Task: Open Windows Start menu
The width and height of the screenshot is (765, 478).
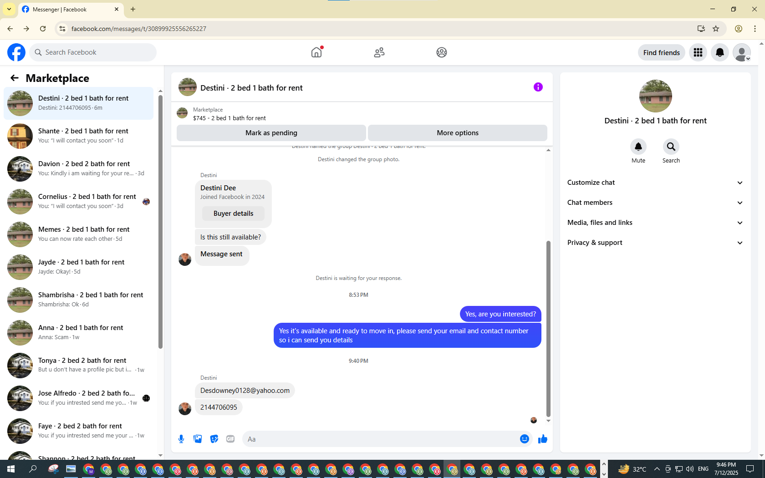Action: pyautogui.click(x=11, y=469)
